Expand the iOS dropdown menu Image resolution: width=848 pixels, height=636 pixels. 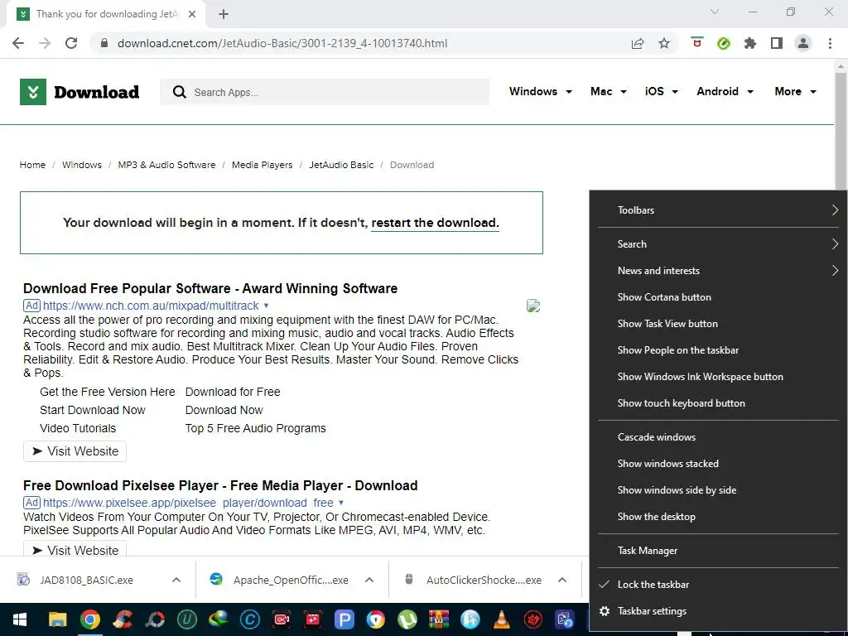pyautogui.click(x=662, y=91)
